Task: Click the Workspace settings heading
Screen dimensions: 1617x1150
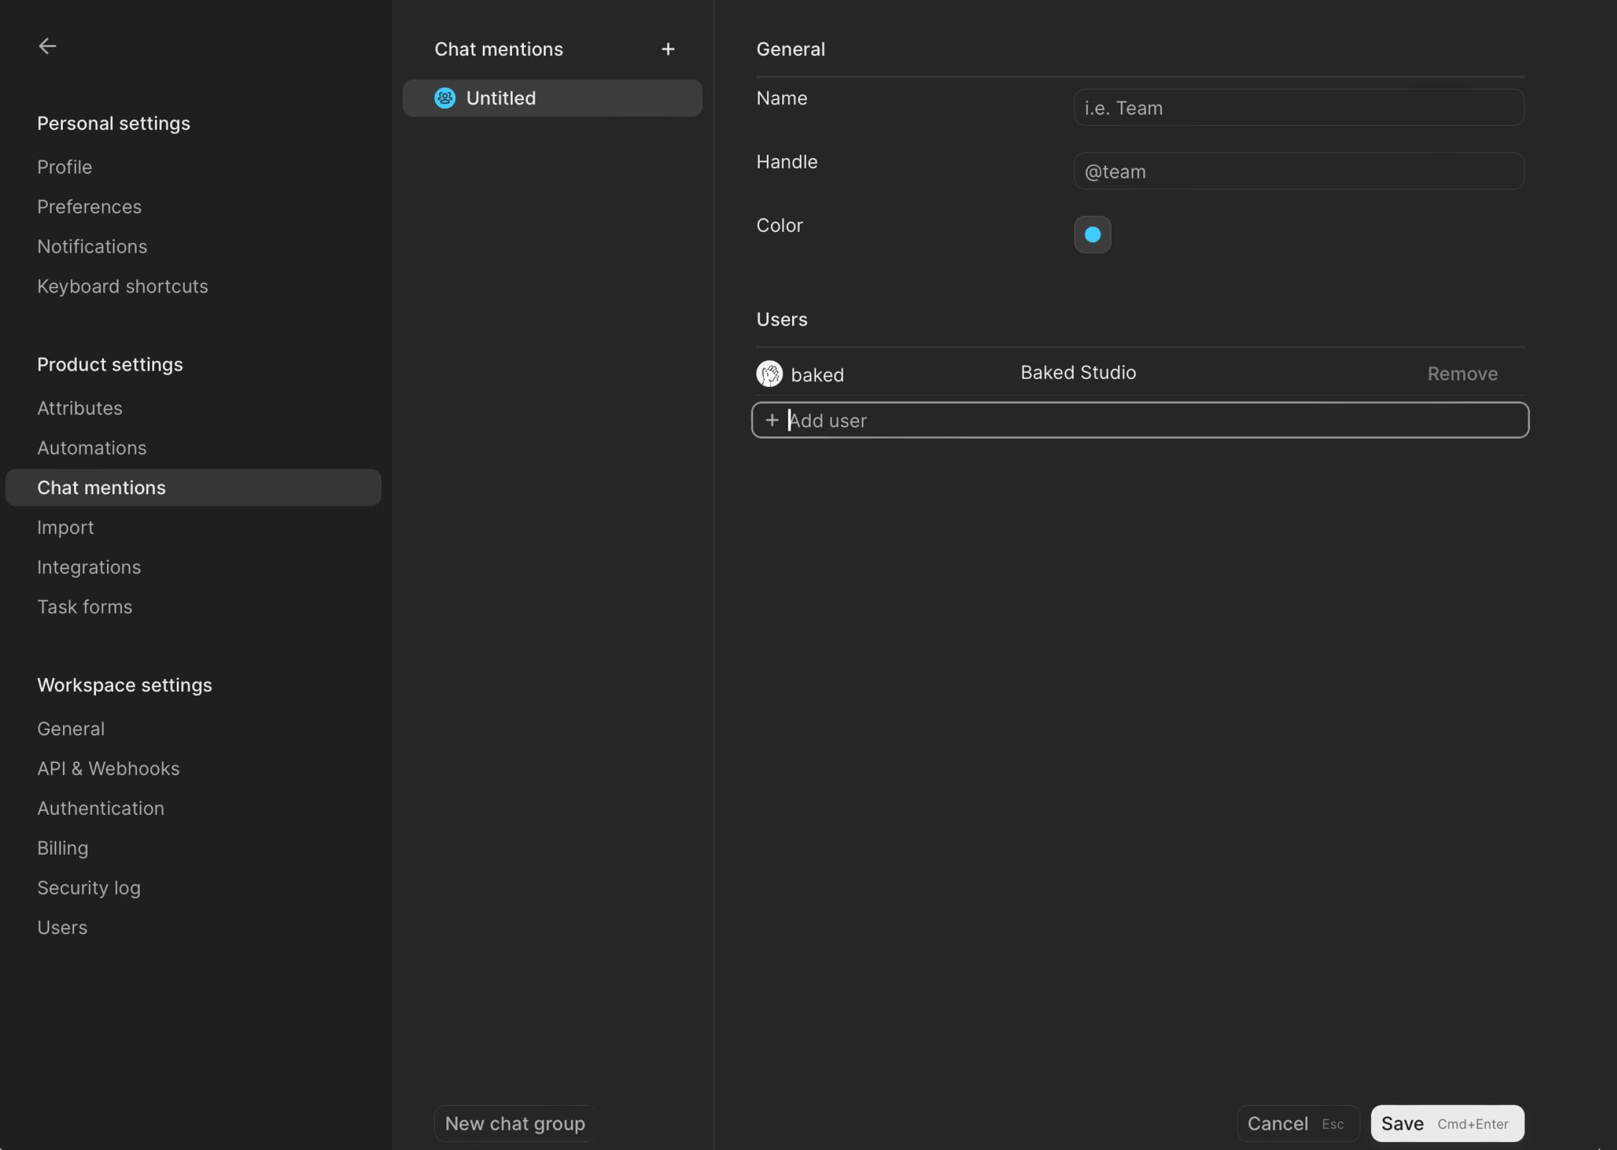Action: [x=125, y=684]
